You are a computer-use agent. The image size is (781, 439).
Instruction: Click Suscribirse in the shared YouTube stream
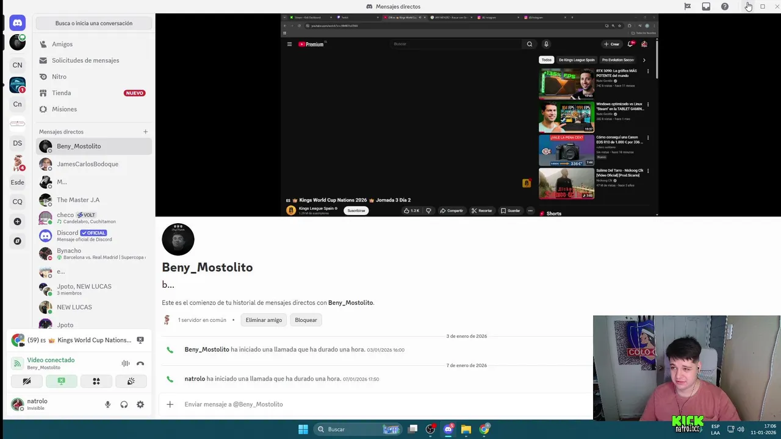point(356,210)
